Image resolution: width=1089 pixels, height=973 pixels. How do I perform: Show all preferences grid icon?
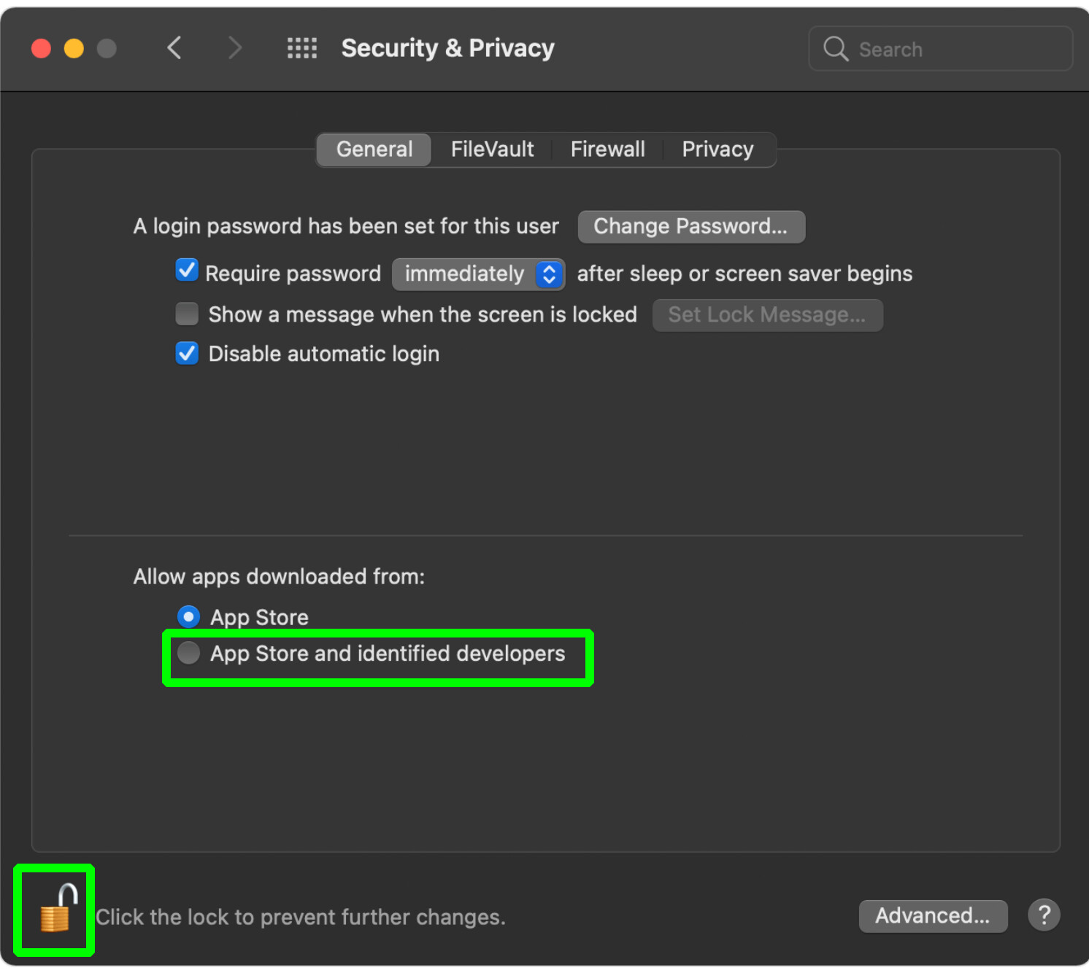pos(301,48)
